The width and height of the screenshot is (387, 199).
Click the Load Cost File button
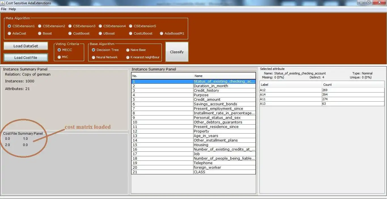tap(26, 57)
